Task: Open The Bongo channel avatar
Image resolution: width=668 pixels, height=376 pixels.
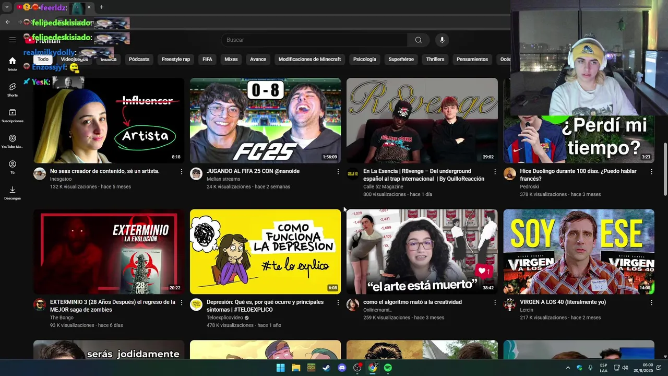Action: [x=40, y=305]
